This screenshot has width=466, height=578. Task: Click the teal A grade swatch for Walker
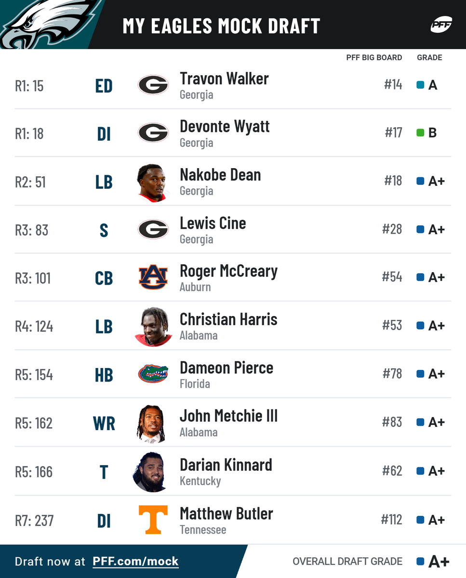click(420, 85)
